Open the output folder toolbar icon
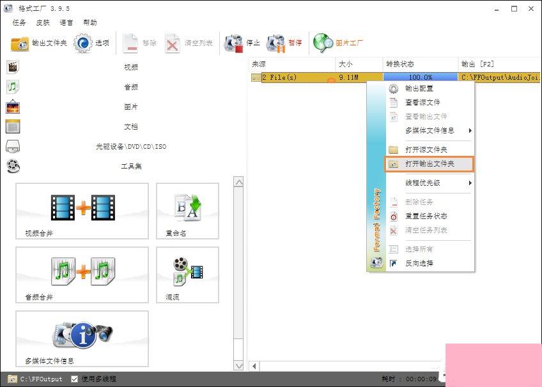This screenshot has width=542, height=387. point(20,43)
